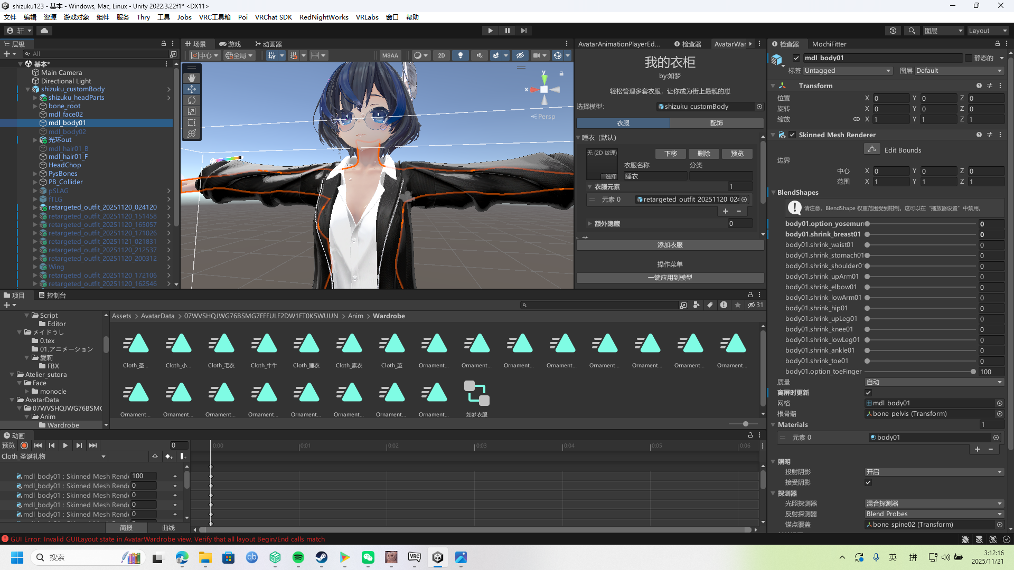Image resolution: width=1014 pixels, height=570 pixels.
Task: Switch the scene view to 2D mode
Action: (442, 55)
